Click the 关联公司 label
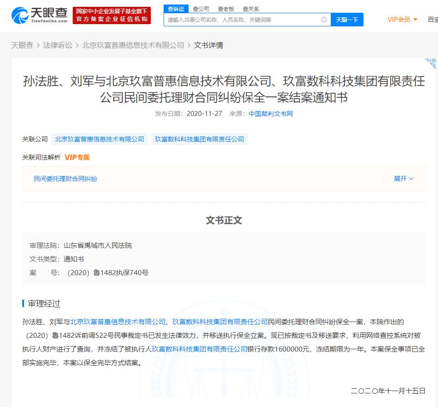This screenshot has width=438, height=407. (x=35, y=139)
